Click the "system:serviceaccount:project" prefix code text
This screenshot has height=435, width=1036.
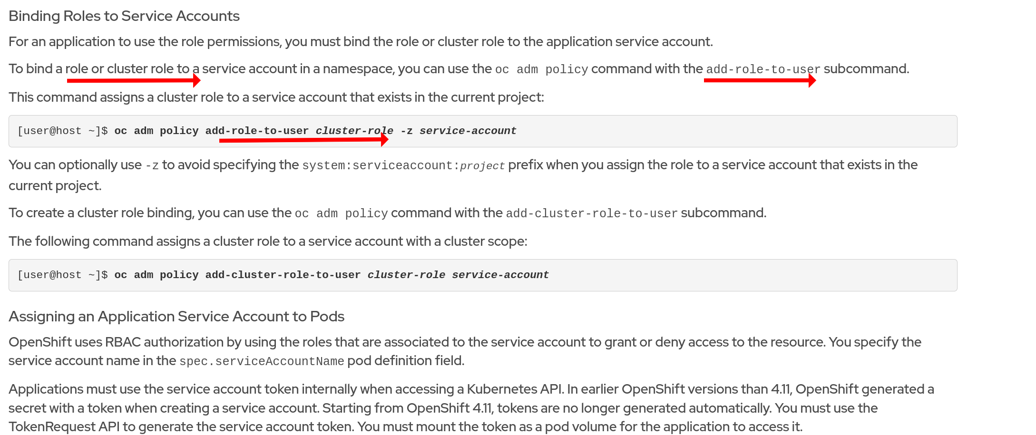coord(403,165)
